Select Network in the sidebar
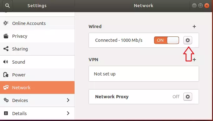The height and width of the screenshot is (121, 213). [37, 87]
